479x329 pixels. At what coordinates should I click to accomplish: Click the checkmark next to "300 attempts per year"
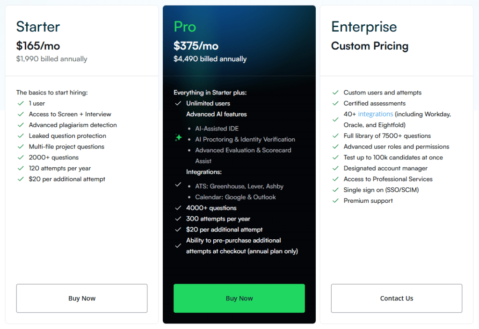[178, 219]
